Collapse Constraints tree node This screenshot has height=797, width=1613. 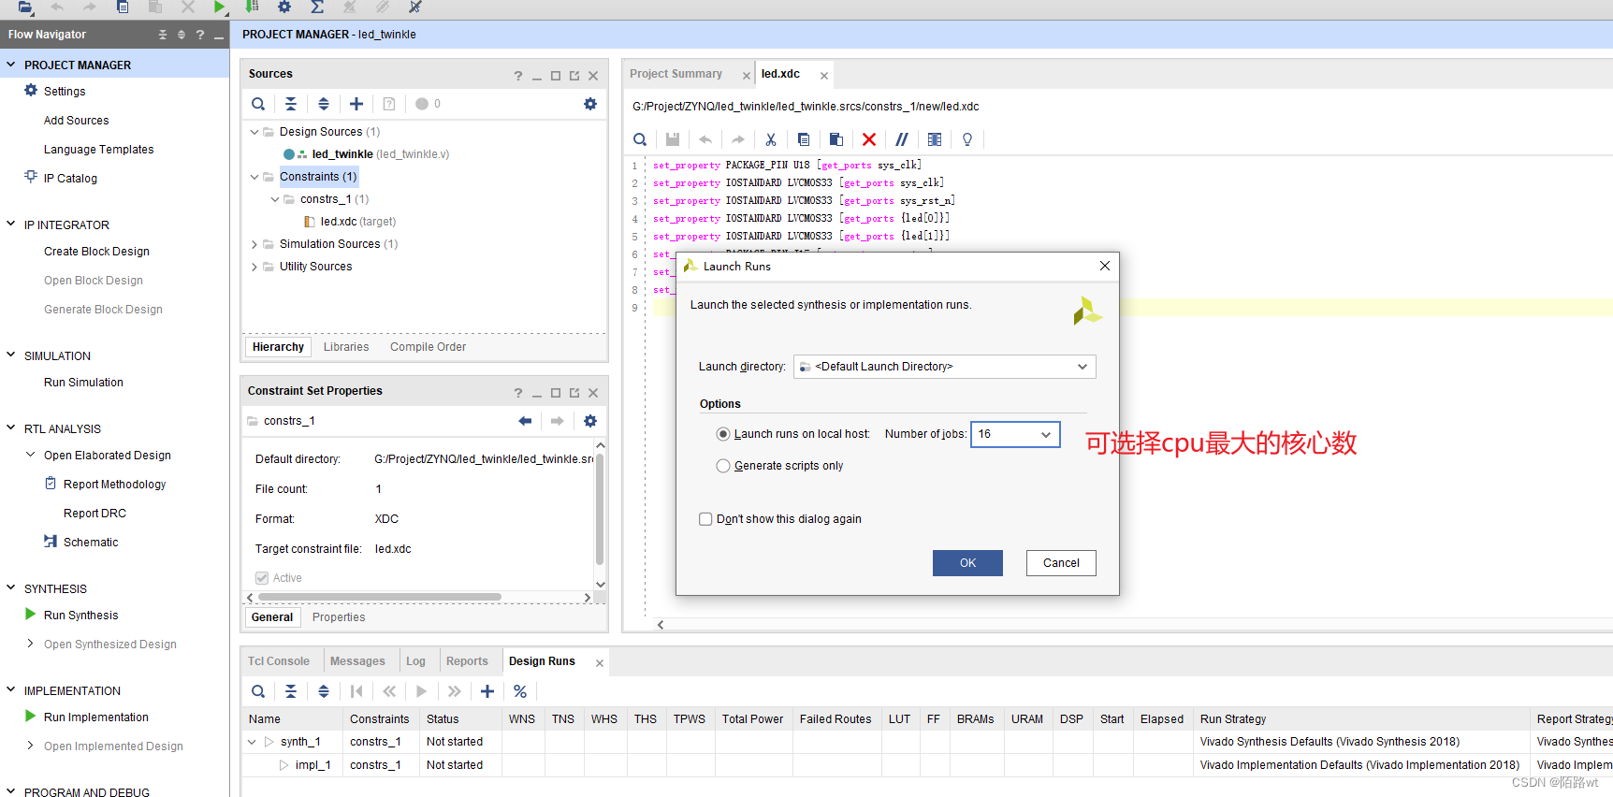[254, 177]
